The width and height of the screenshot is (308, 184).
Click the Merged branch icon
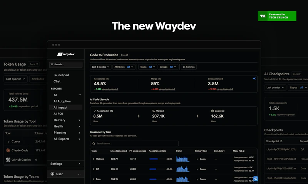click(x=154, y=111)
